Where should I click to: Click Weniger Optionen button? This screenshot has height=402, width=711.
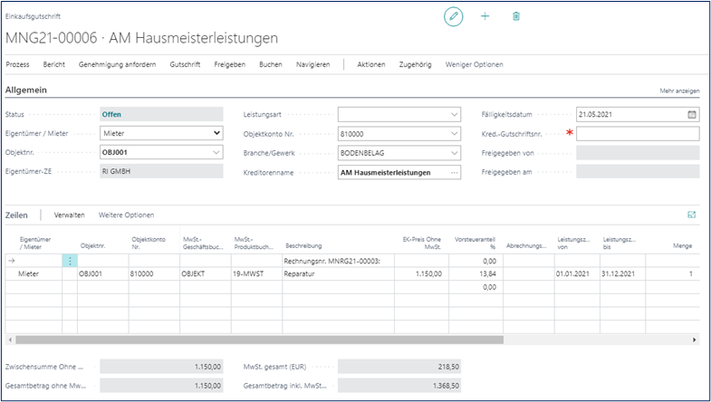474,64
